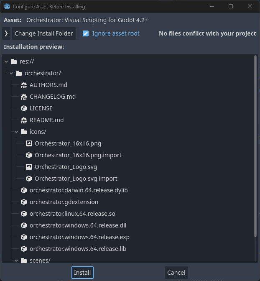Uncheck the Ignore asset root checkbox

[86, 33]
